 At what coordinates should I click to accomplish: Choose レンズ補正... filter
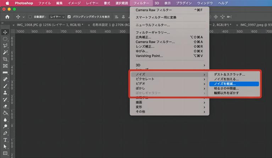point(170,47)
